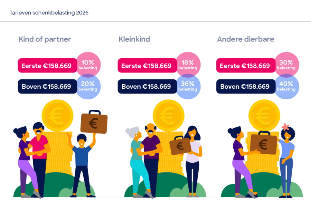Click the pink 'Eerste €158.669' bar under Andere dierbare
The height and width of the screenshot is (207, 311).
[x=246, y=65]
